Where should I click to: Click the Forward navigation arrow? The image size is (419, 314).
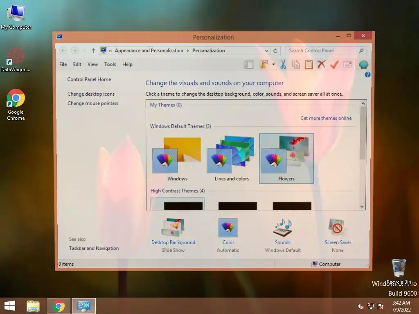pos(74,50)
